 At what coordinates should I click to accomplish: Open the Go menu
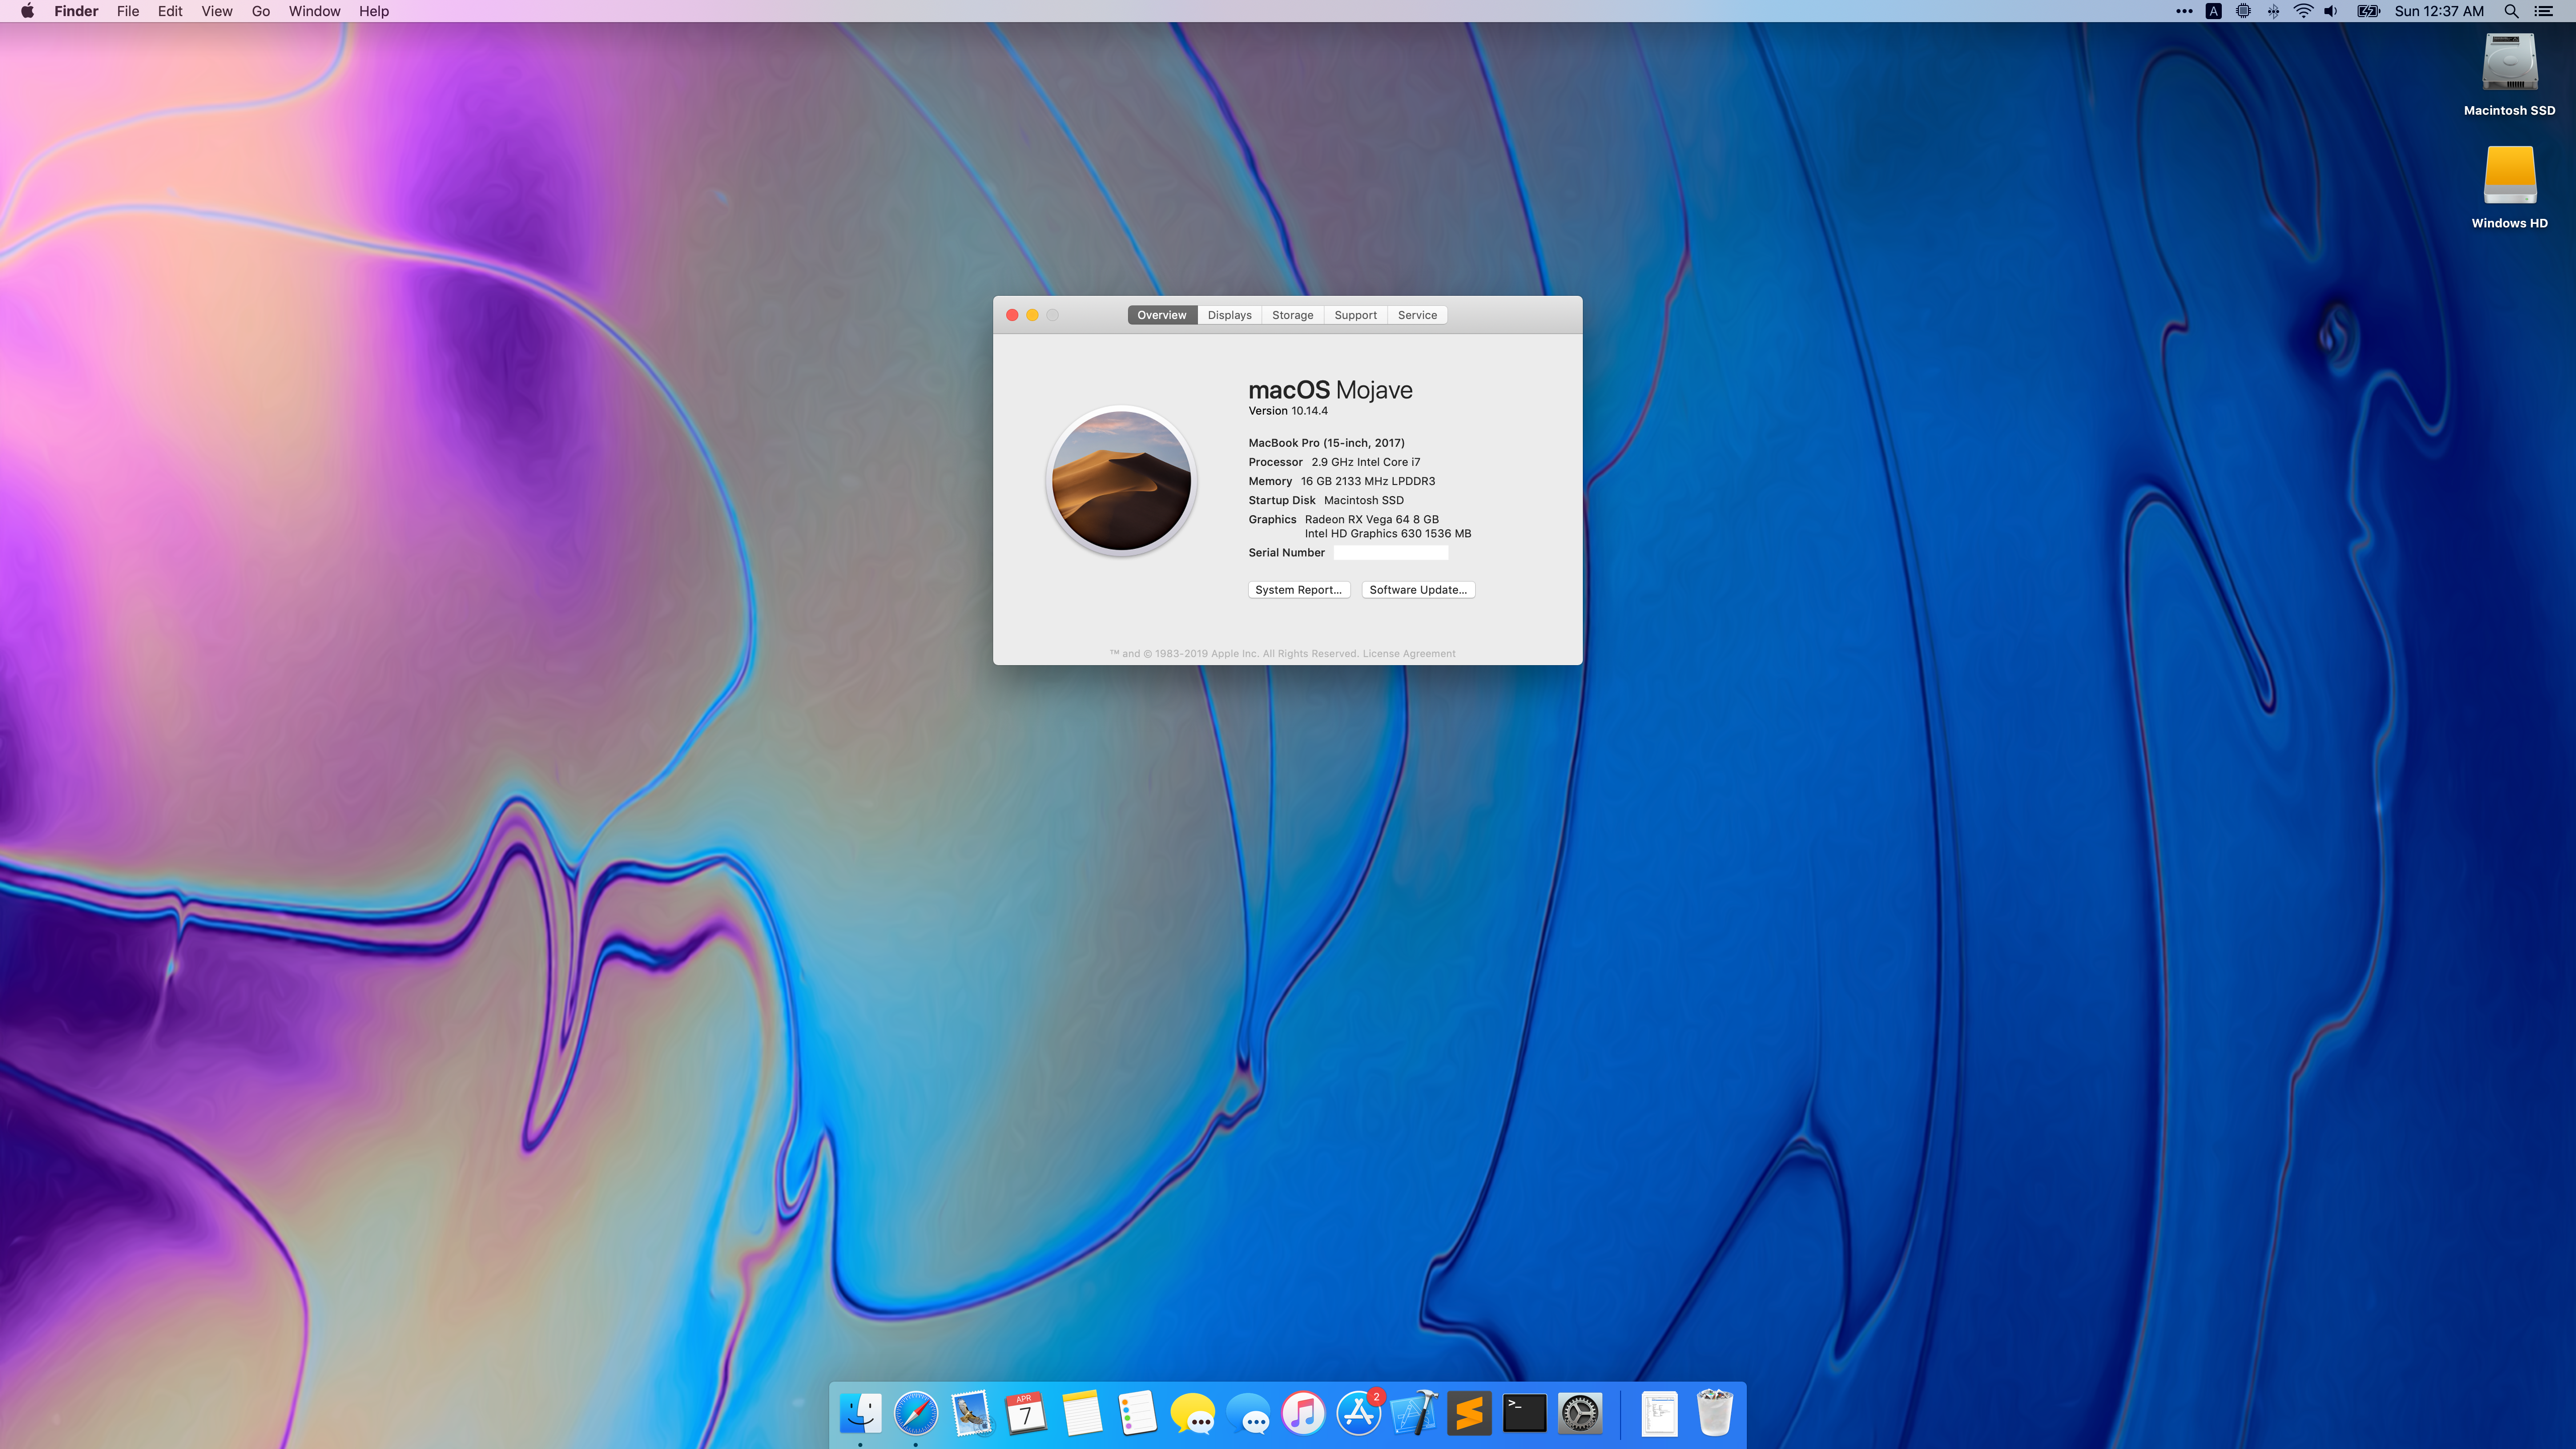[261, 11]
